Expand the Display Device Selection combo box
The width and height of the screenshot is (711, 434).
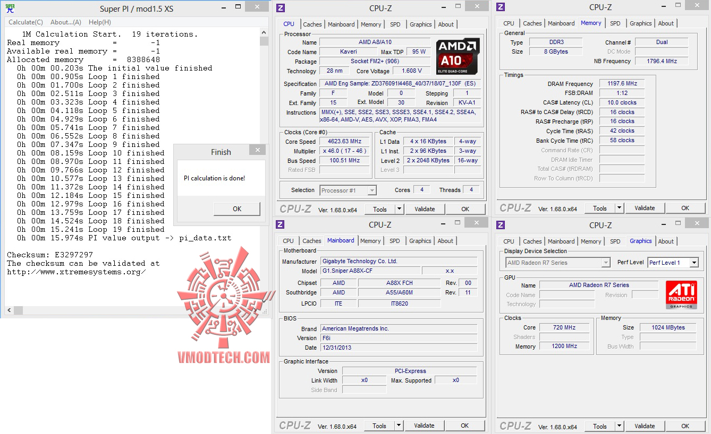click(x=606, y=263)
